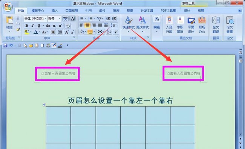Switch to the 审阅 tab
Screen dimensions: 245x149
(116, 11)
